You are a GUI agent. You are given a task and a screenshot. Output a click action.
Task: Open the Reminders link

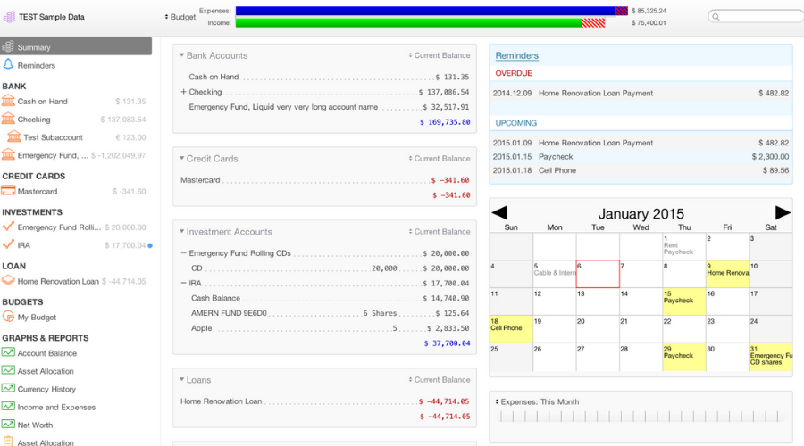[x=516, y=56]
